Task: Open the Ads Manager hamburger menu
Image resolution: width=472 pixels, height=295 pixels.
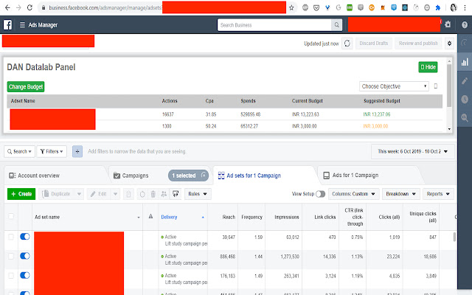Action: click(22, 24)
